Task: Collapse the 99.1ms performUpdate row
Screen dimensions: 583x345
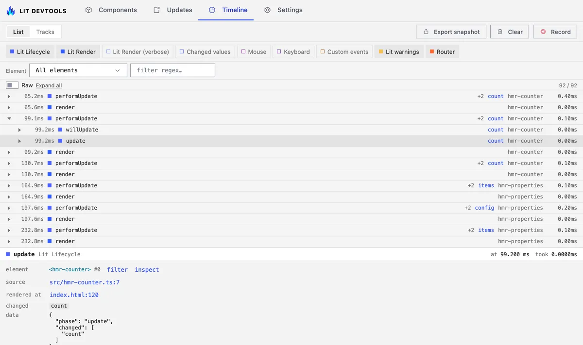Action: click(x=9, y=118)
